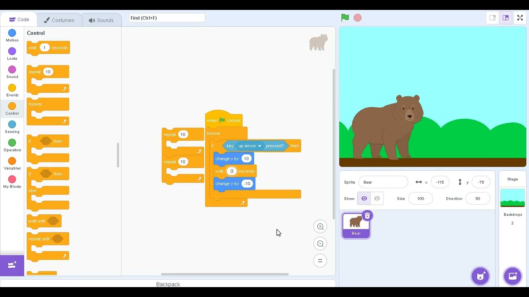The width and height of the screenshot is (529, 297).
Task: Select the My Blocks category
Action: point(12,182)
